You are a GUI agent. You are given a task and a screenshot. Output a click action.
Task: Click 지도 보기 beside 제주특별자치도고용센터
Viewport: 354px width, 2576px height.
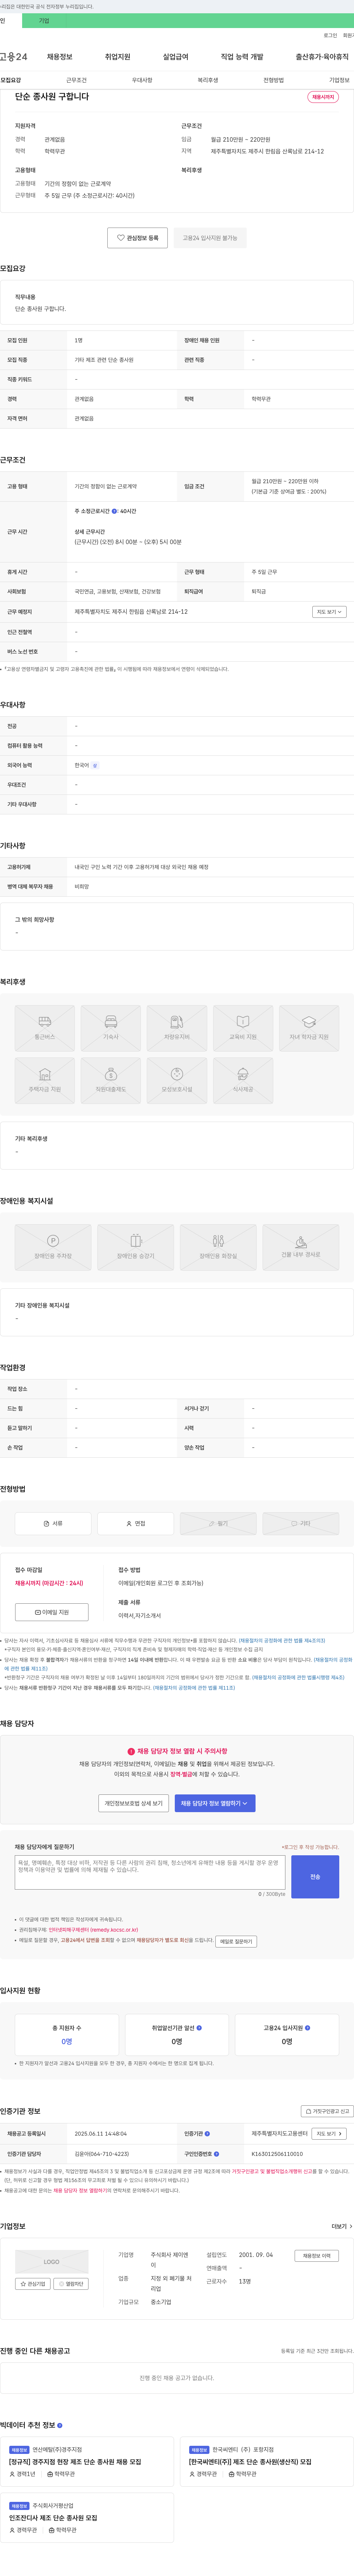coord(329,2134)
